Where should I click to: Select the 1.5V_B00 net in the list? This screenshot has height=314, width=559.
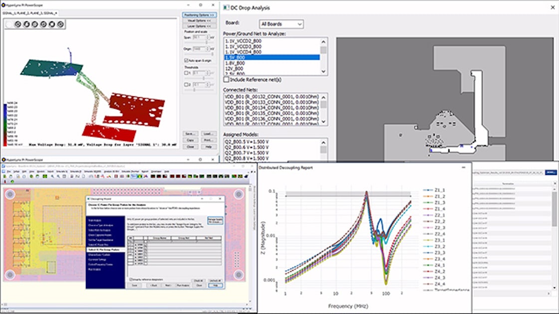tap(235, 57)
